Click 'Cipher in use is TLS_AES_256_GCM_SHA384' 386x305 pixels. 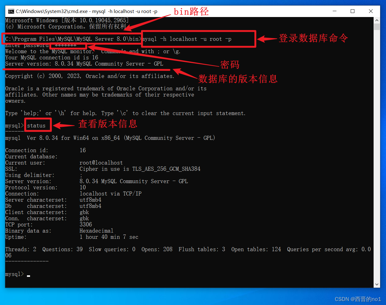point(140,169)
